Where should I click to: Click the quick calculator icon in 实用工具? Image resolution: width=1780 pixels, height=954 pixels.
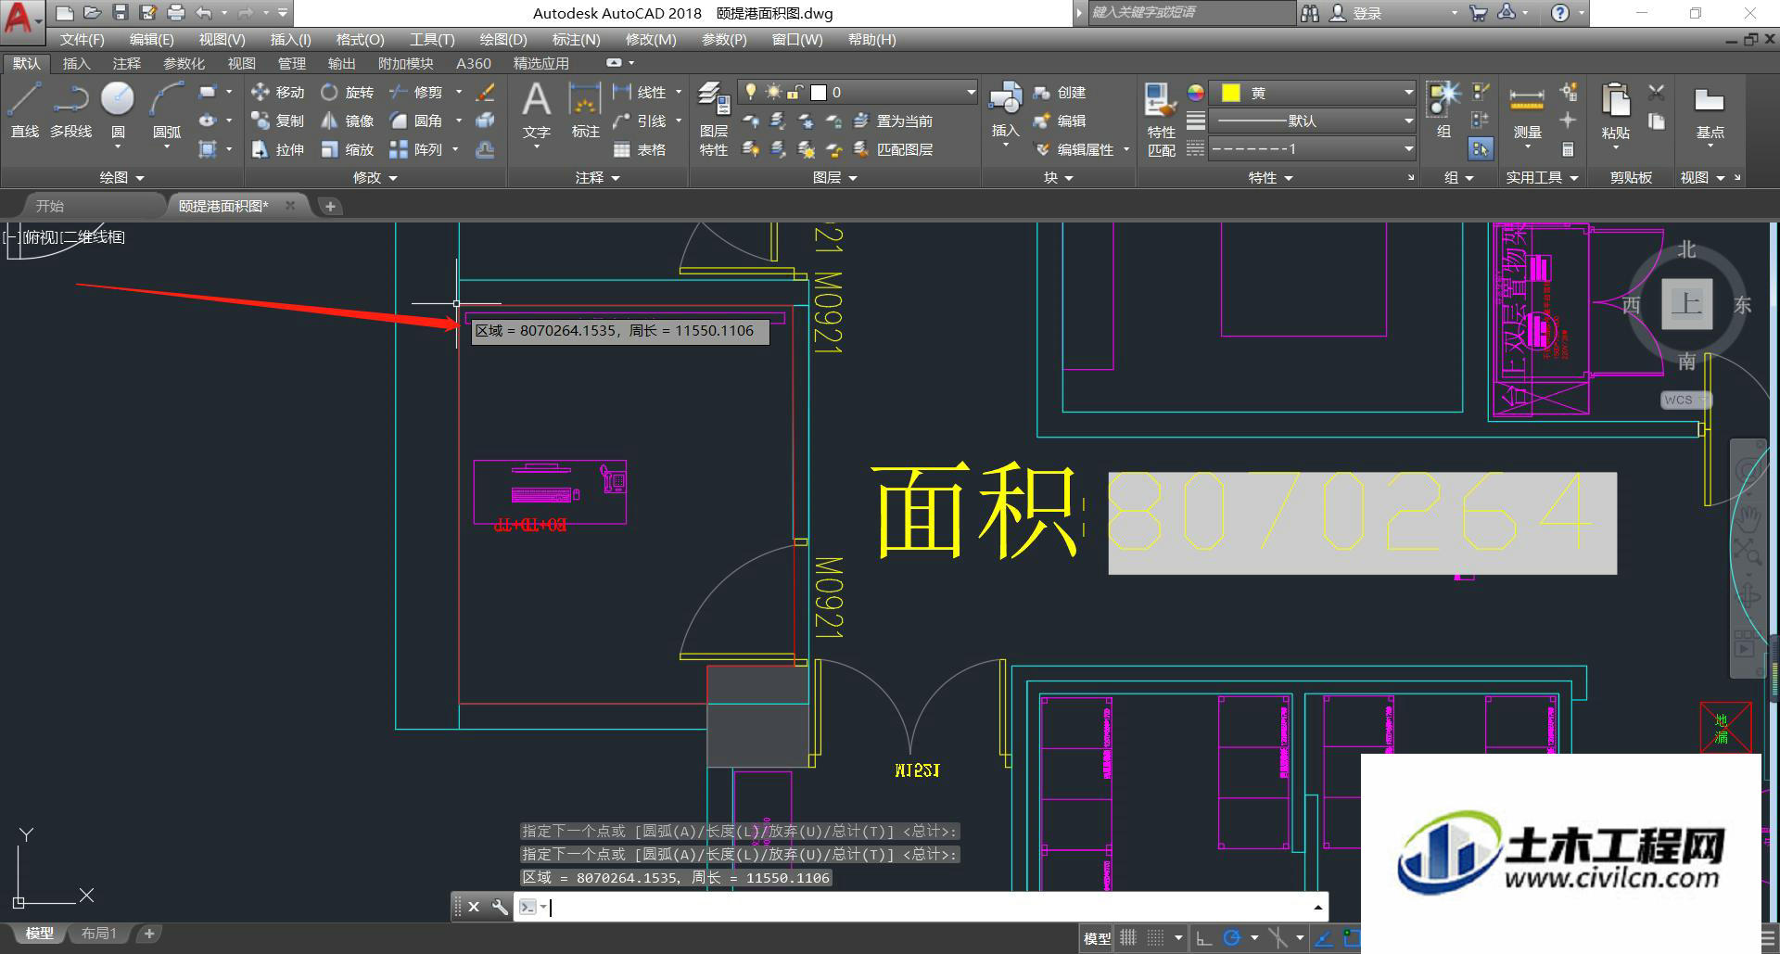click(x=1568, y=149)
